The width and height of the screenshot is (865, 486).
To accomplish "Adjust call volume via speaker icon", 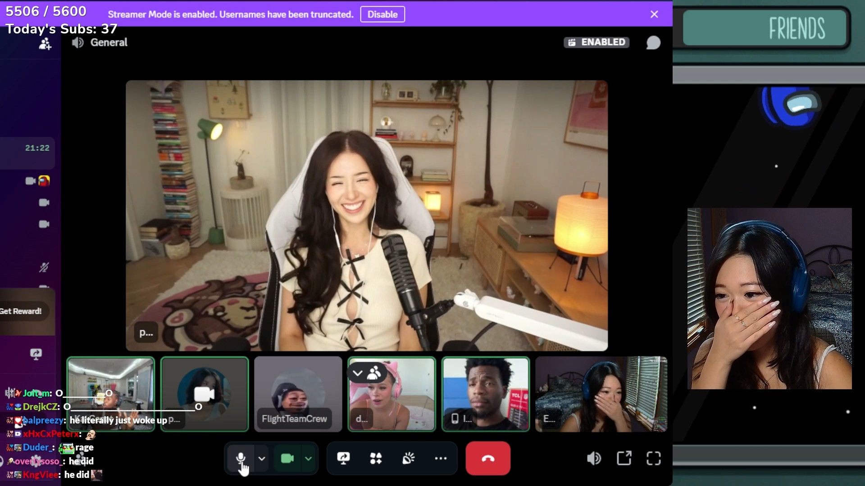I will tap(594, 459).
